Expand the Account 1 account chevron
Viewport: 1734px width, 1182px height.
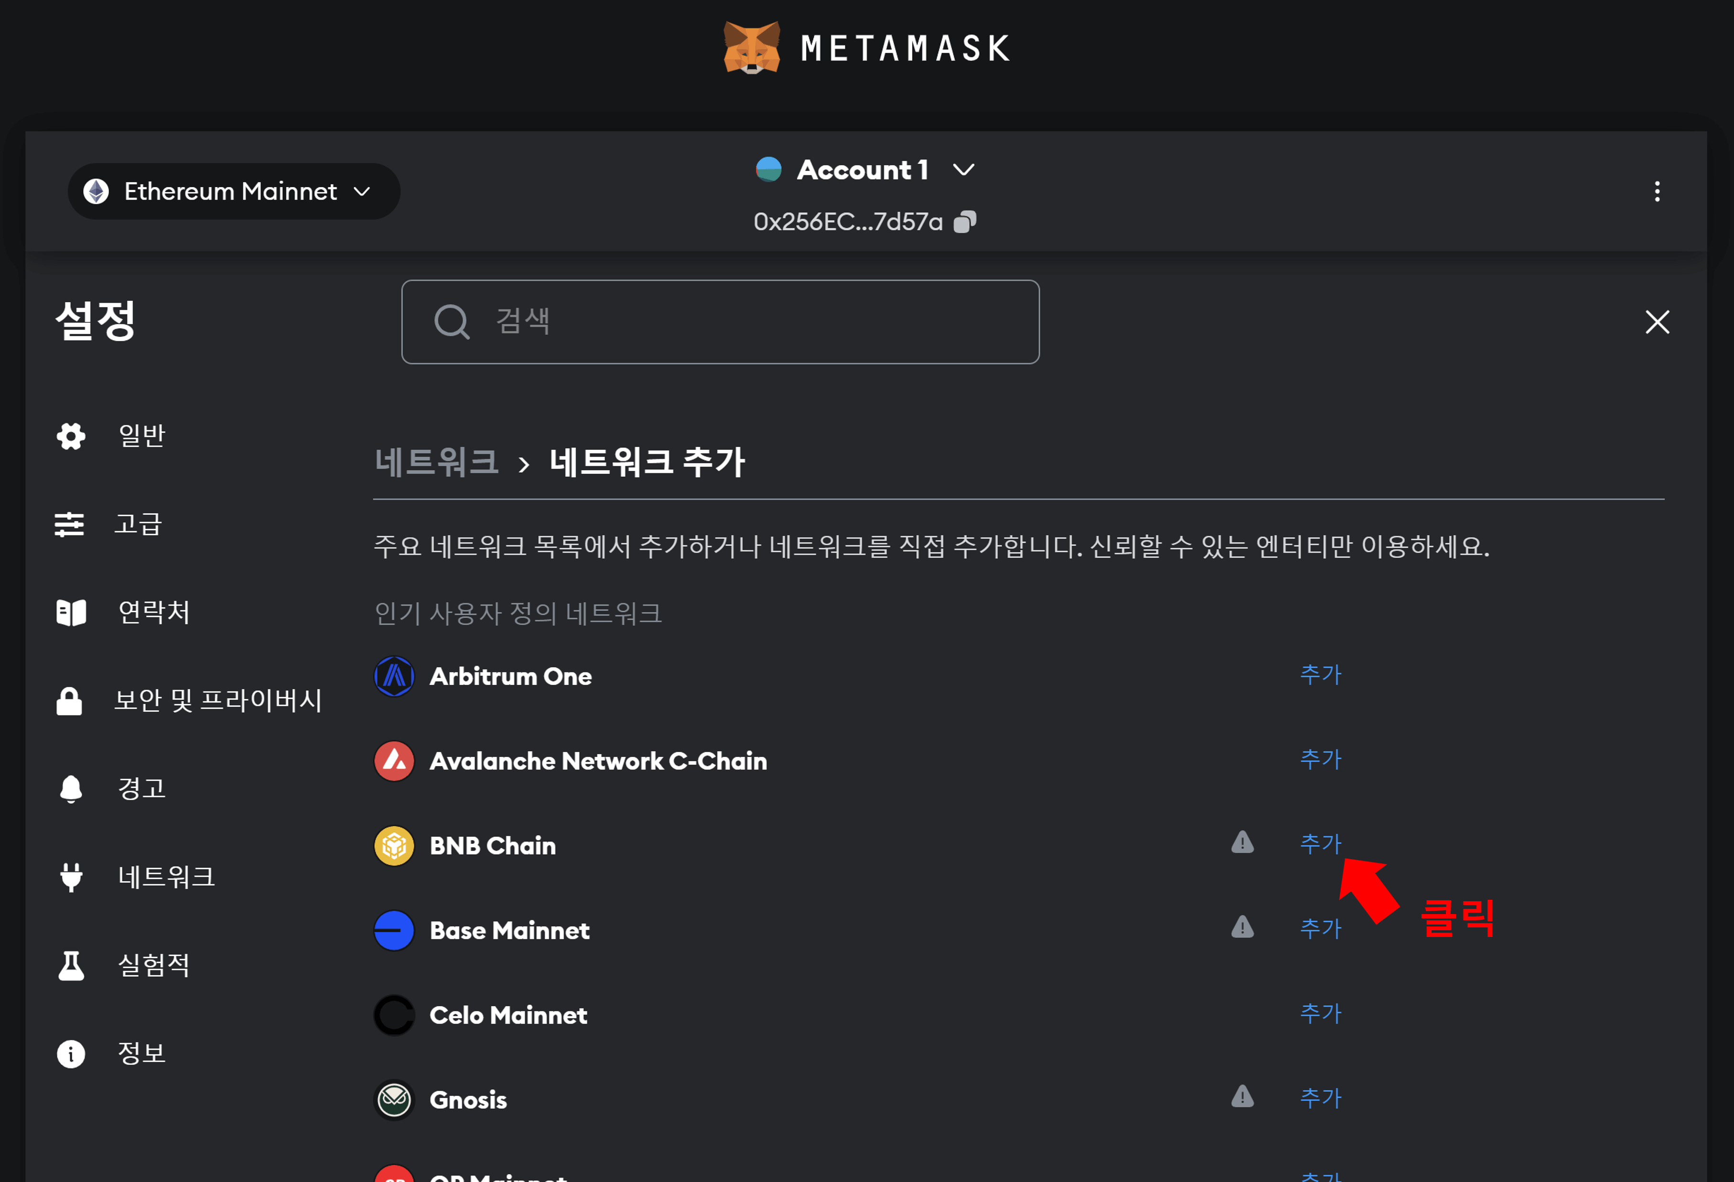click(962, 170)
